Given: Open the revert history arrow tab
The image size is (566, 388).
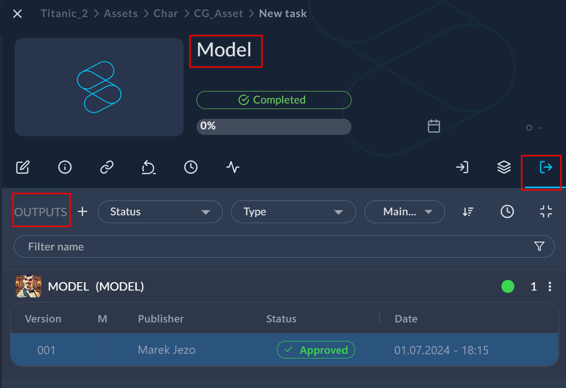Looking at the screenshot, I should point(149,167).
